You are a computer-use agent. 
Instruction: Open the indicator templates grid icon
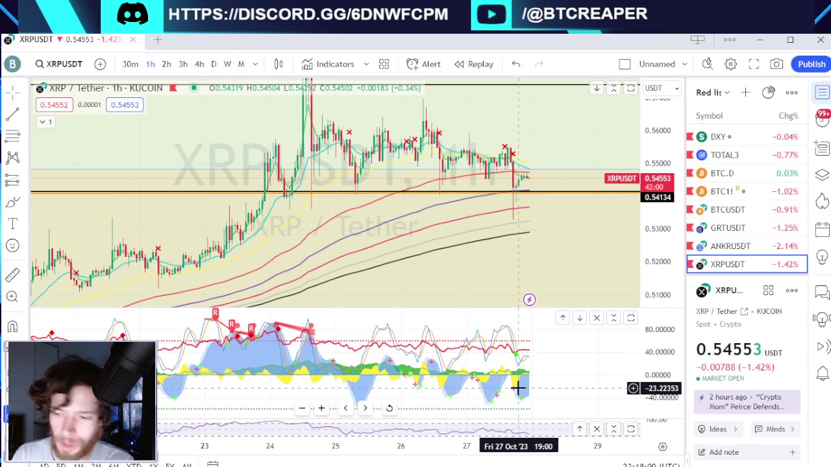(x=384, y=64)
